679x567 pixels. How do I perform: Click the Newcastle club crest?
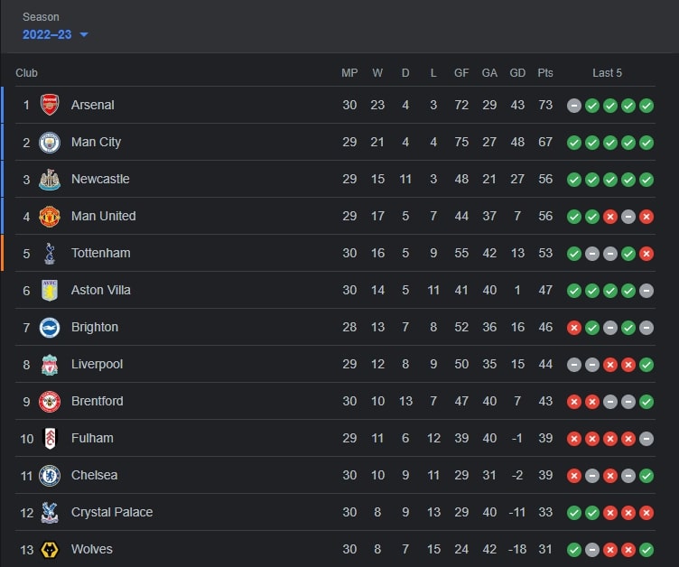pyautogui.click(x=50, y=180)
